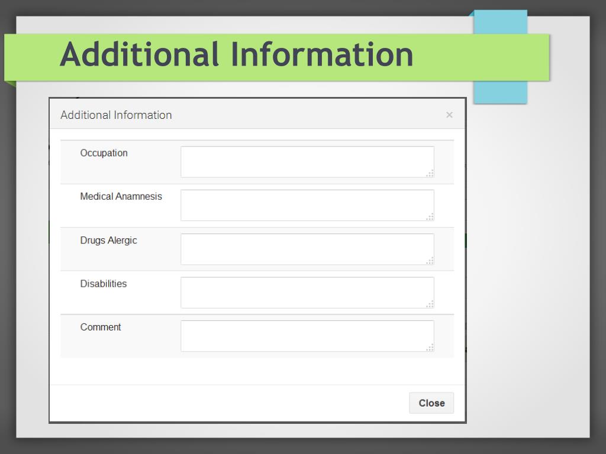
Task: Click the Drugs Alergic field's resize grip
Action: (x=430, y=261)
